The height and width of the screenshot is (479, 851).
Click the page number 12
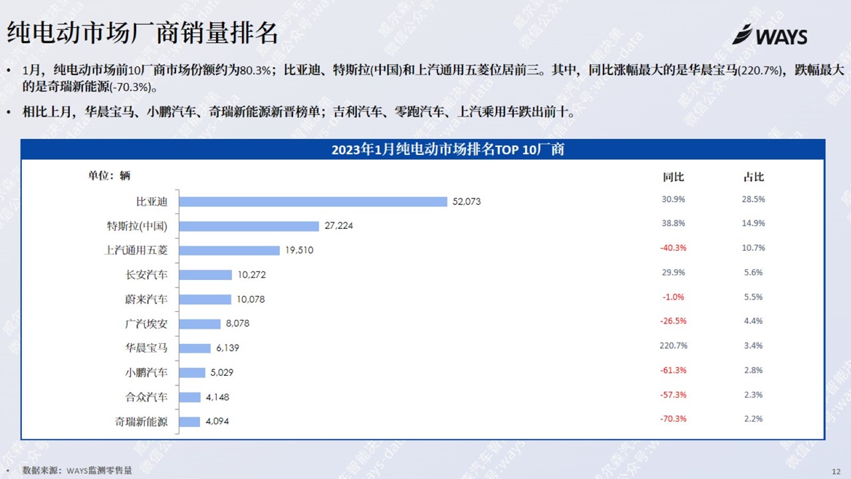click(836, 471)
